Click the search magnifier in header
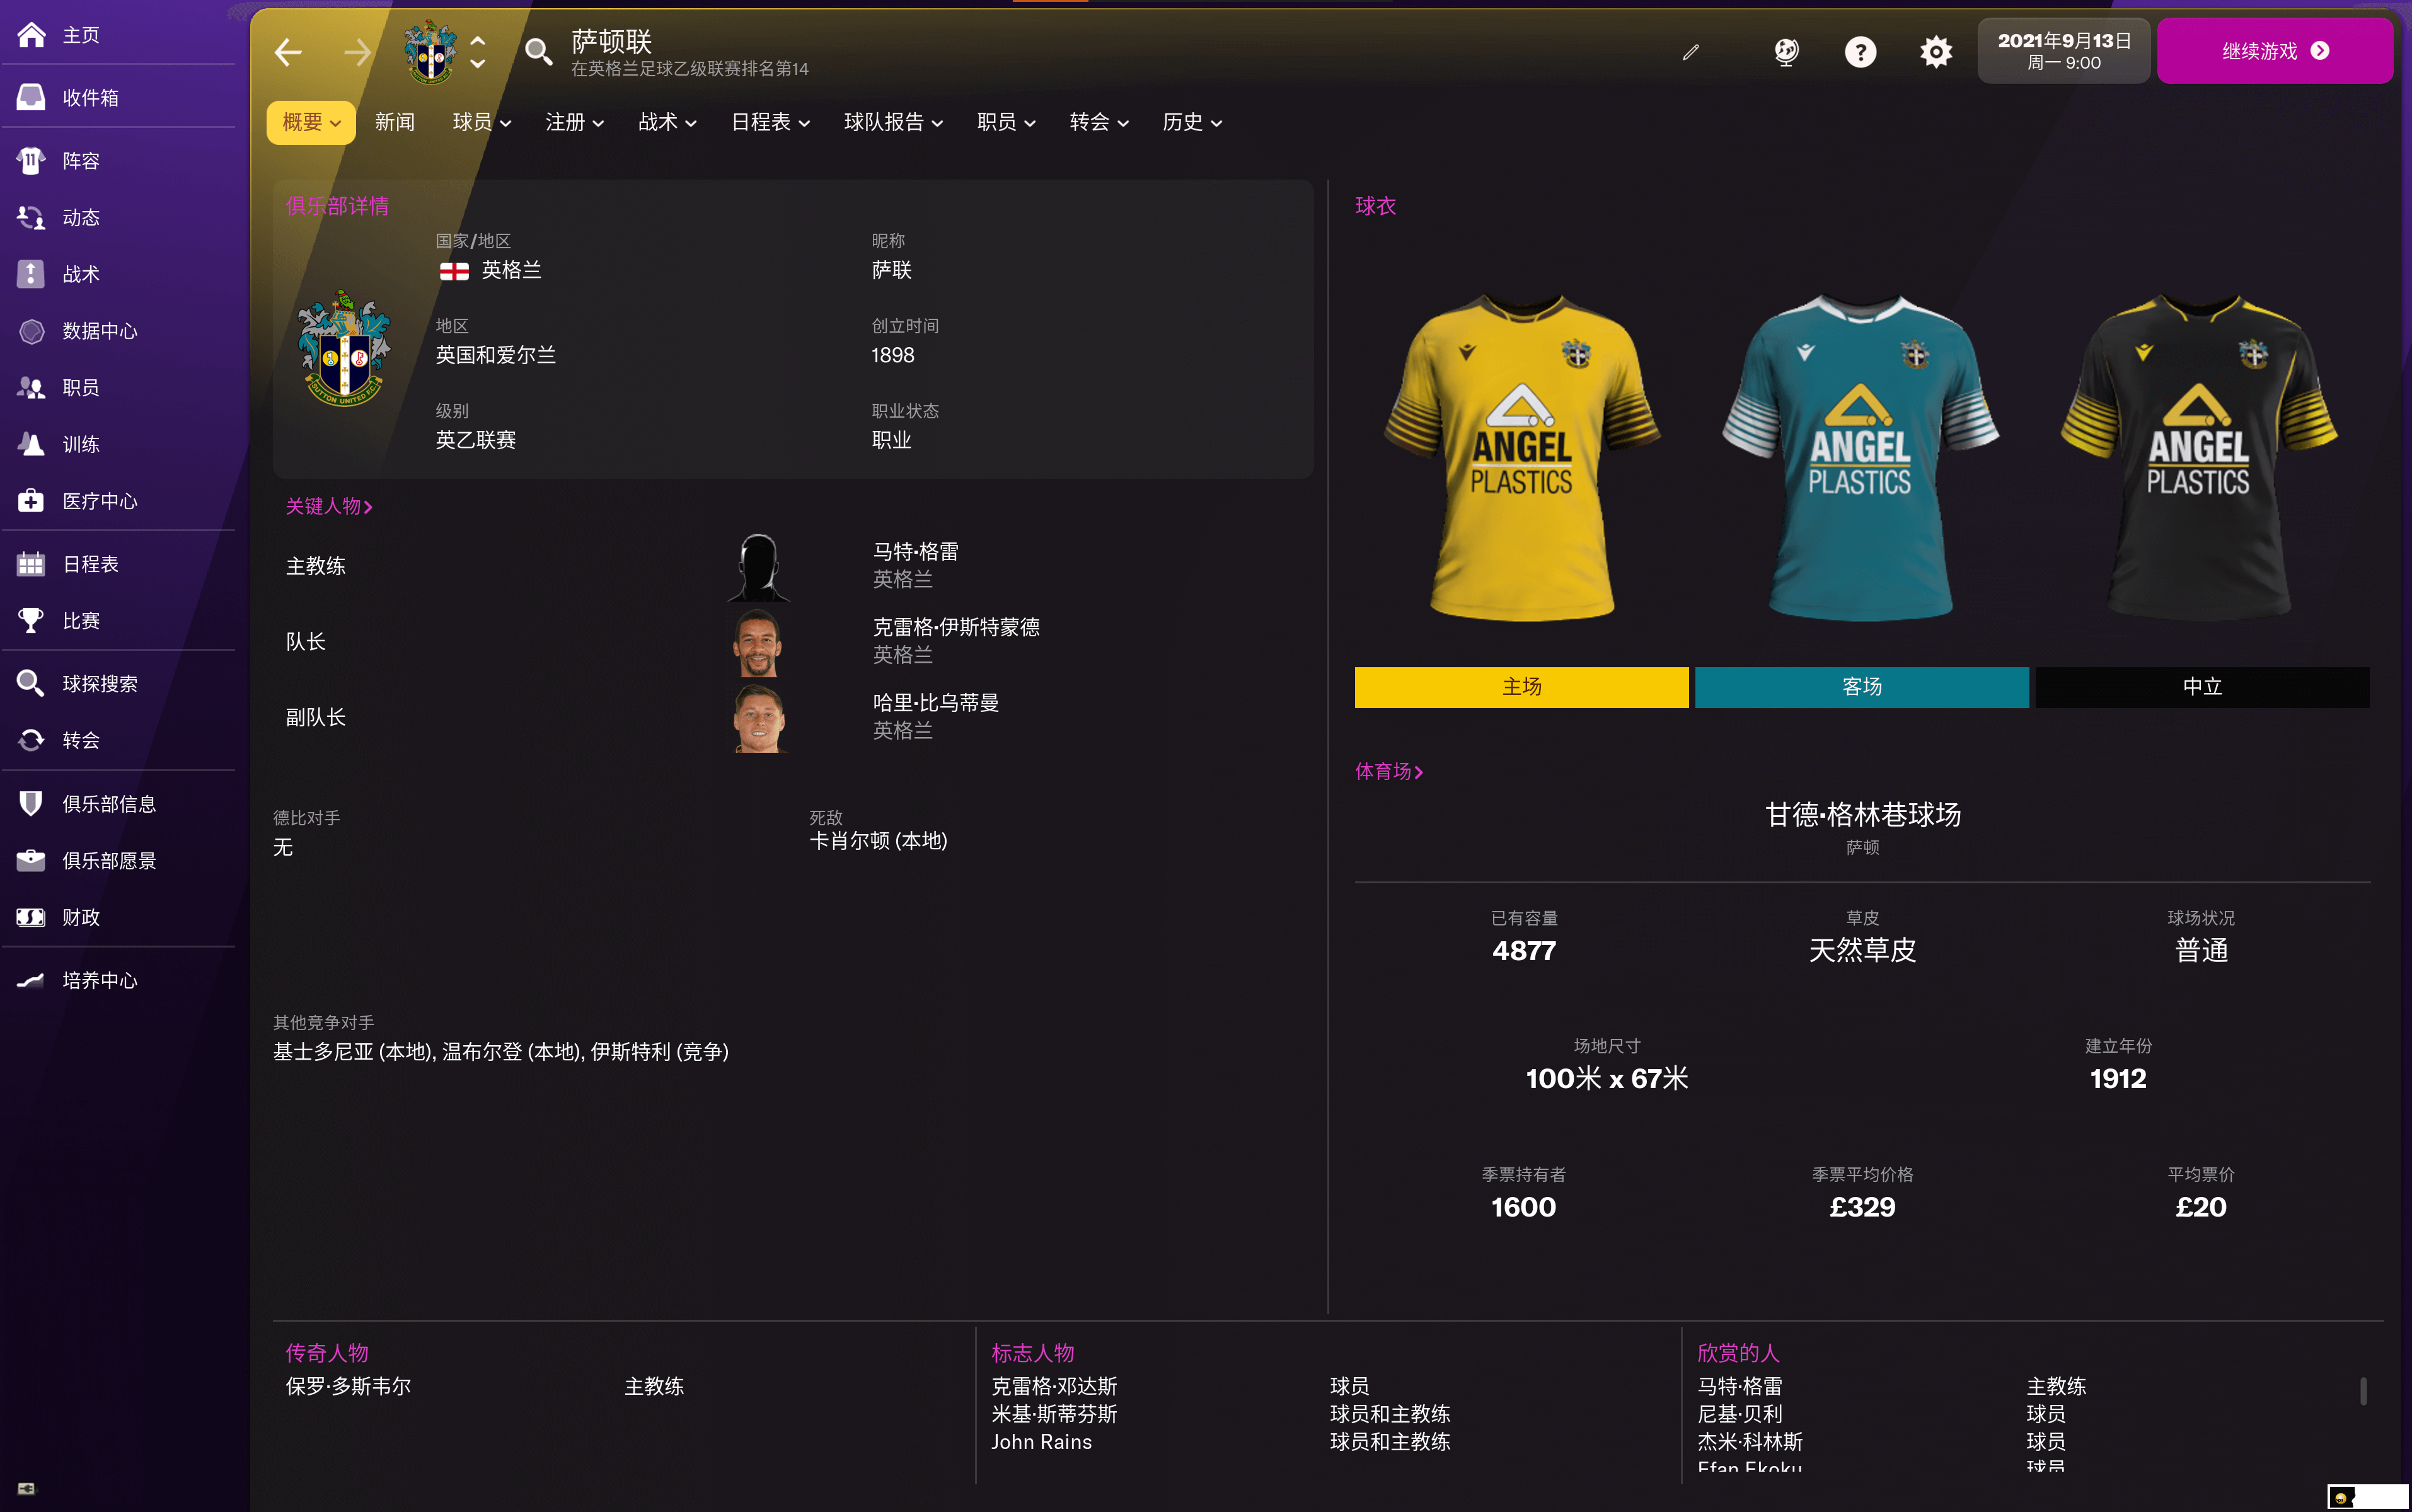Viewport: 2412px width, 1512px height. [540, 52]
